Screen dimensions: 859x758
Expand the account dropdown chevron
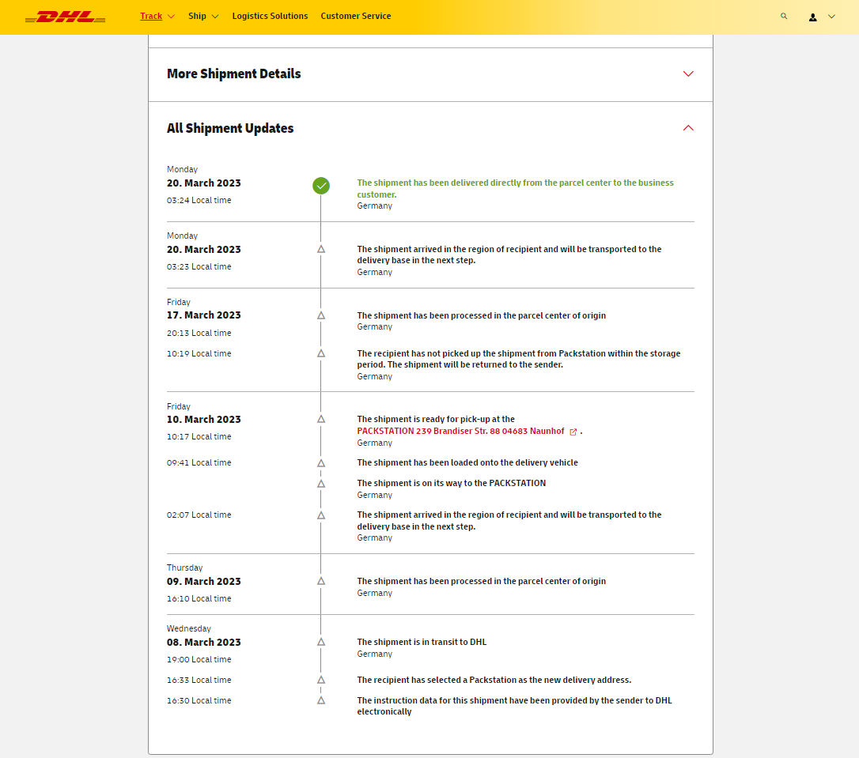coord(831,17)
